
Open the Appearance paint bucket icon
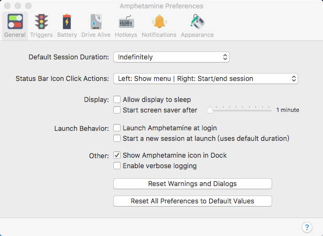tap(197, 22)
